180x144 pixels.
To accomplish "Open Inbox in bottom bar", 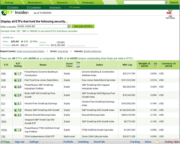I will pos(148,142).
